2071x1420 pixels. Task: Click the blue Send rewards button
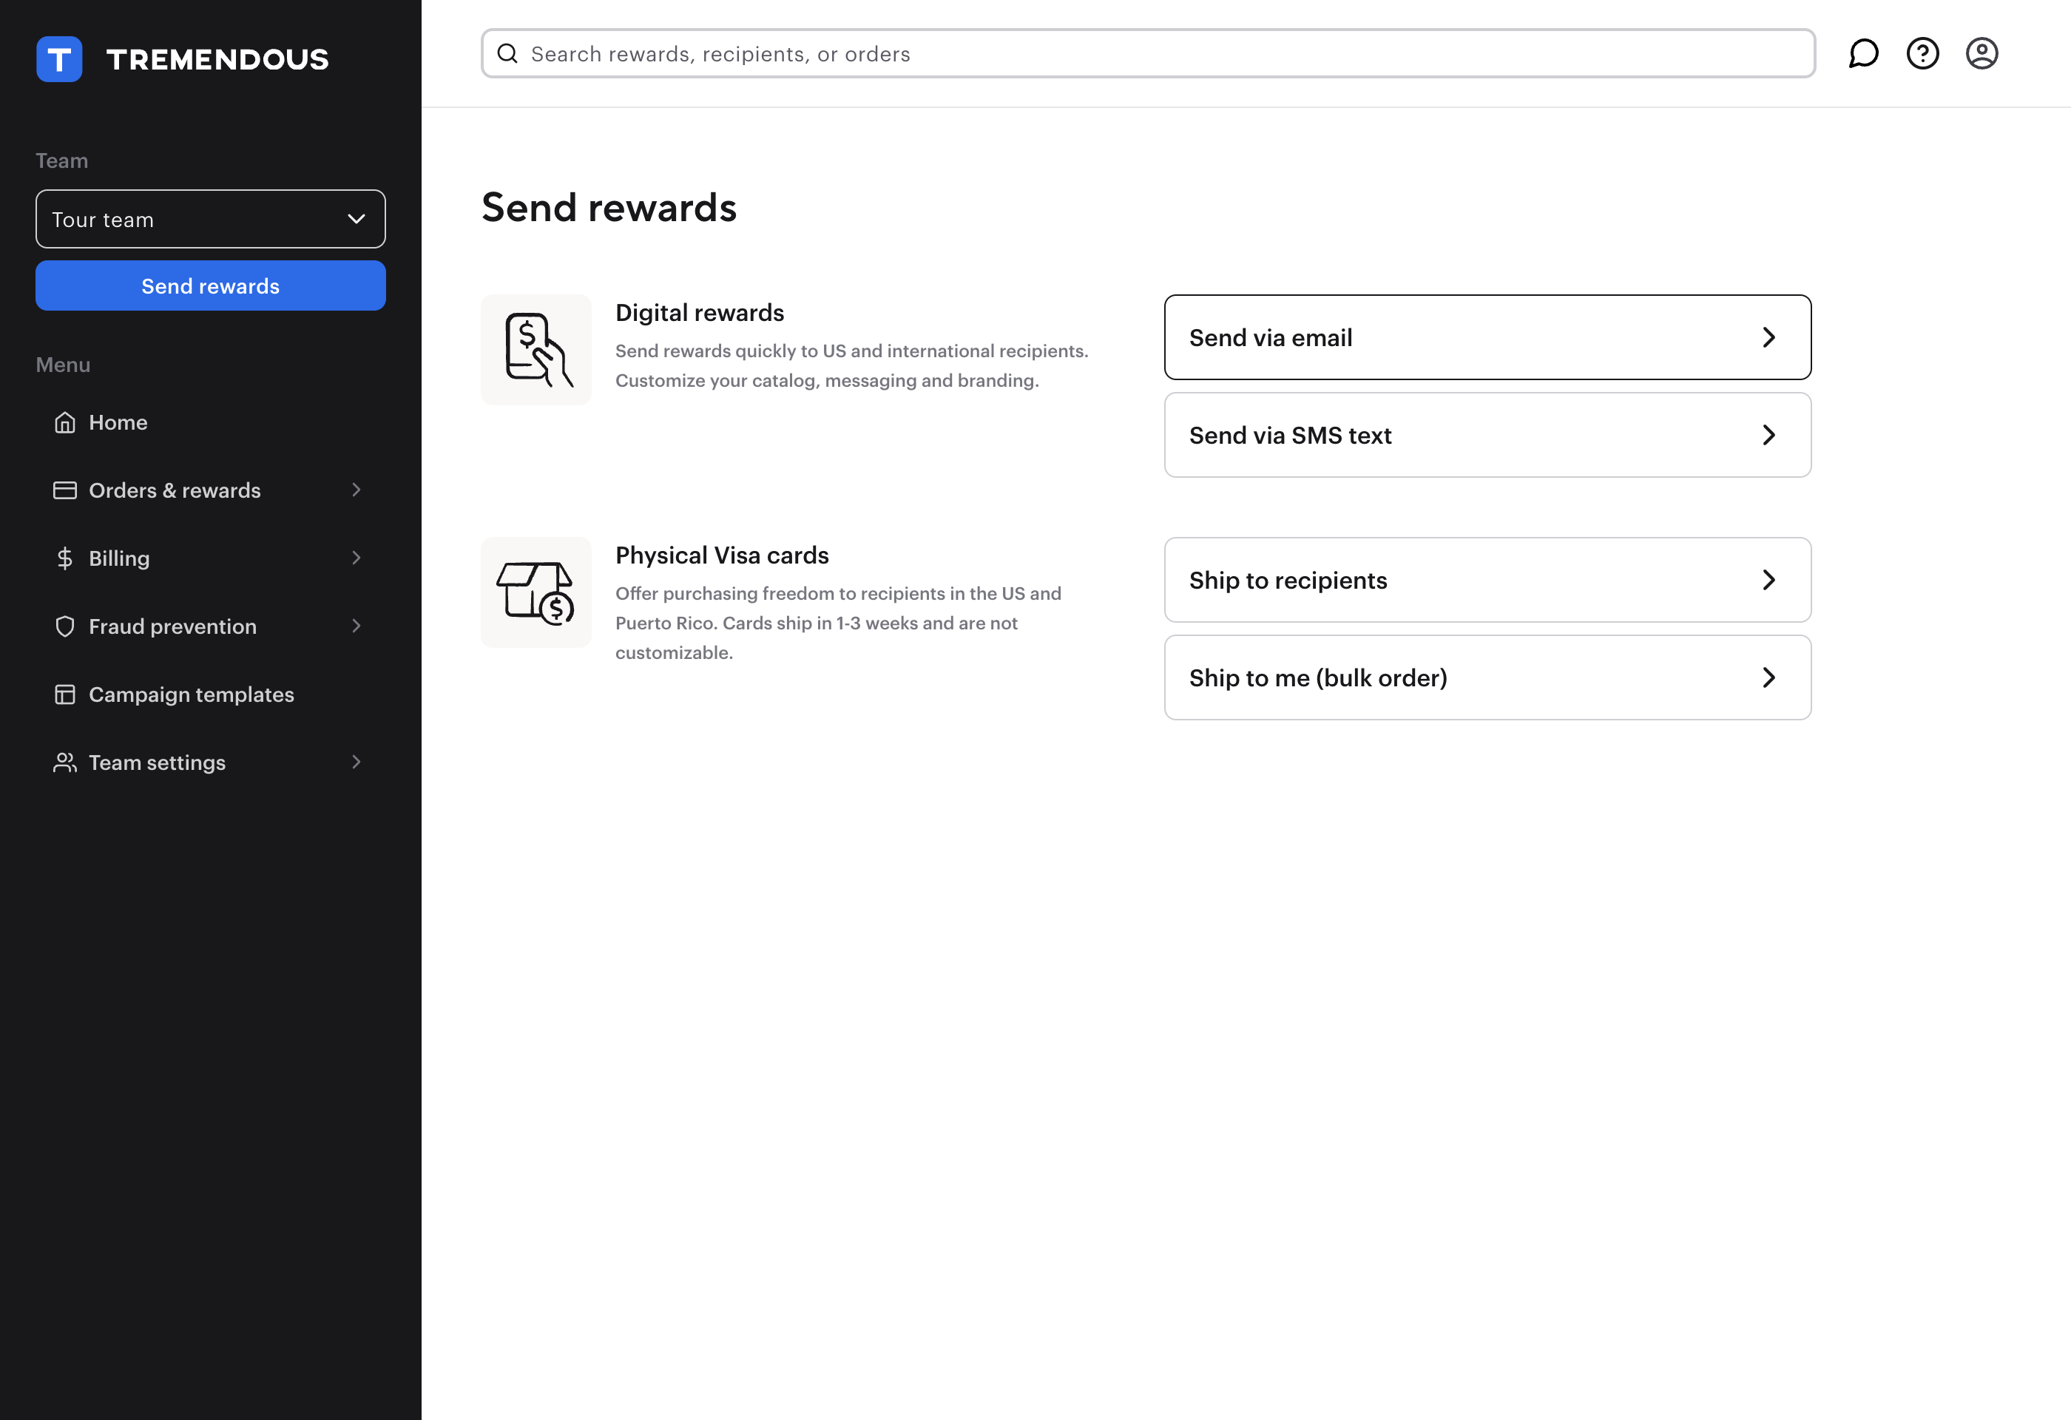(210, 286)
